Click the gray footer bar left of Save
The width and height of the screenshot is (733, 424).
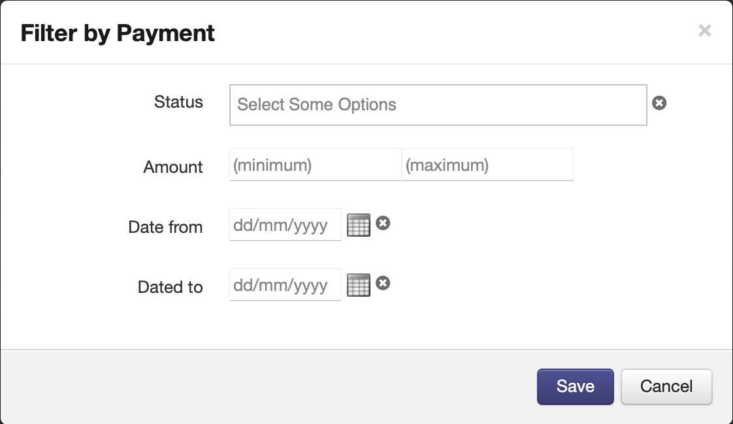click(261, 386)
